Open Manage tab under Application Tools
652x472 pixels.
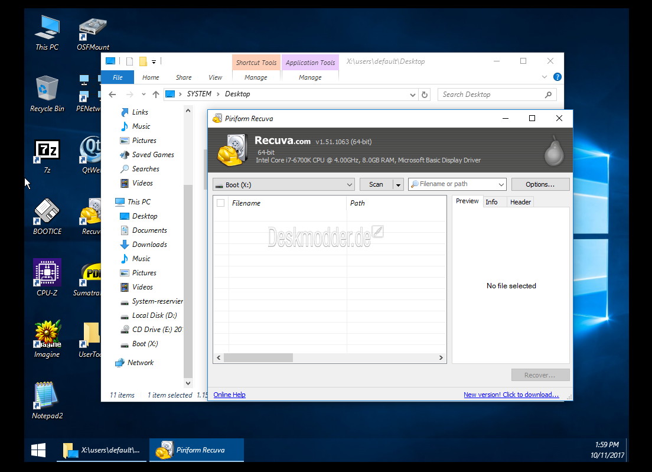pyautogui.click(x=310, y=77)
